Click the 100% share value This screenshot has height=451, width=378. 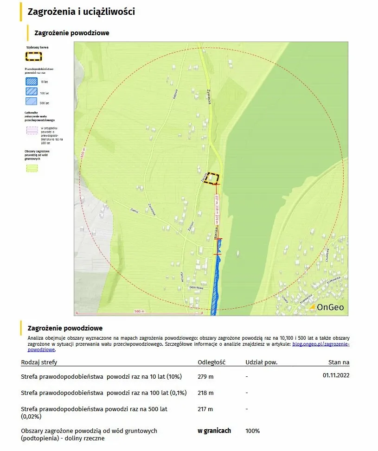pos(252,431)
